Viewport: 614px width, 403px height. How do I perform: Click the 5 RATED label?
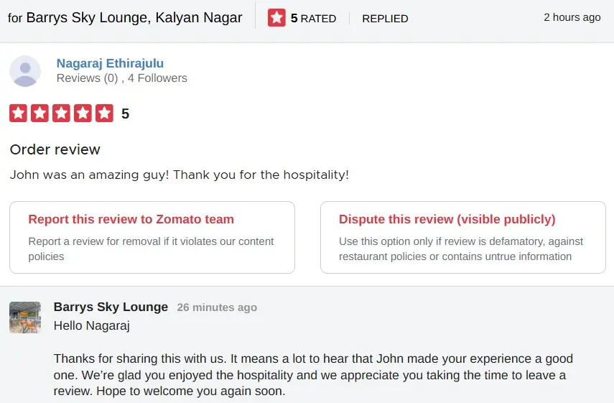313,19
